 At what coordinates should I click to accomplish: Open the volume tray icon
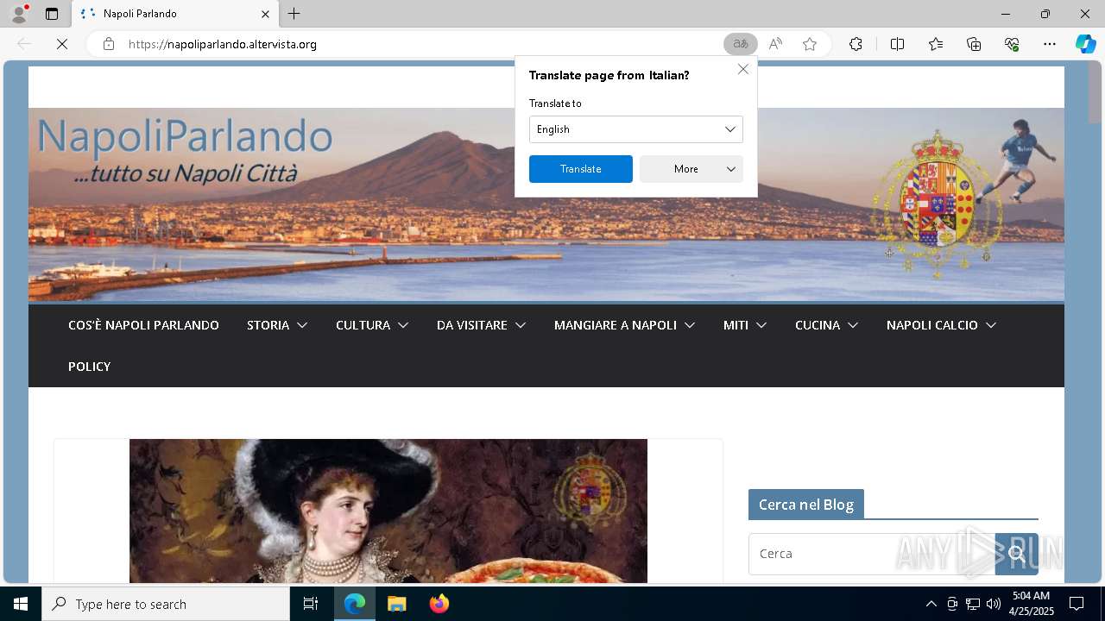coord(994,604)
